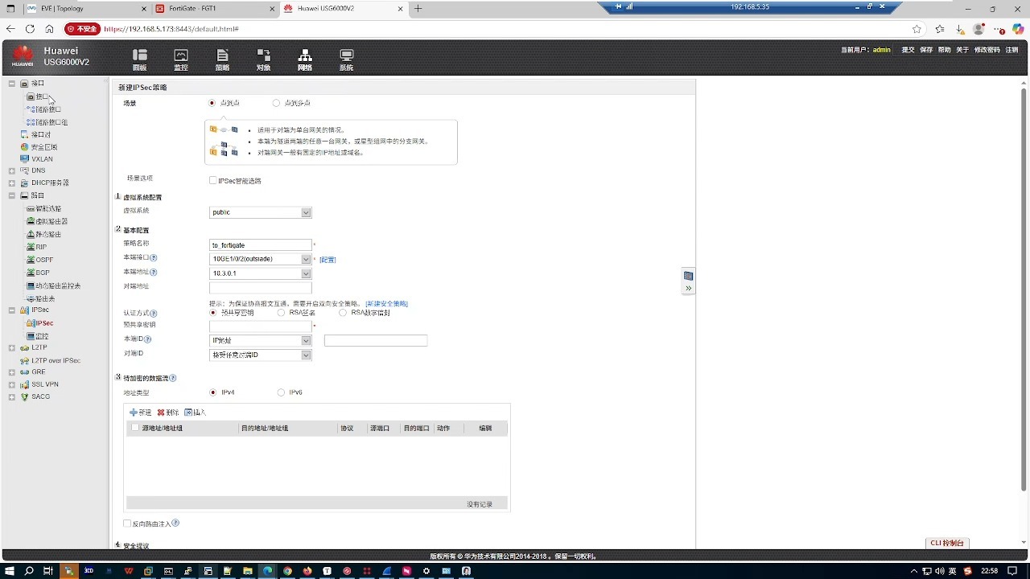Expand the 对端ID dropdown

[x=305, y=355]
